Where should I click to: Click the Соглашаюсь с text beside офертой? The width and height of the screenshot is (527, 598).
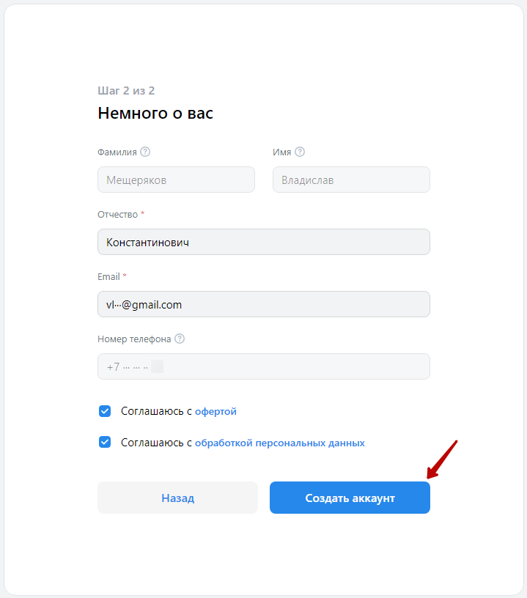156,411
